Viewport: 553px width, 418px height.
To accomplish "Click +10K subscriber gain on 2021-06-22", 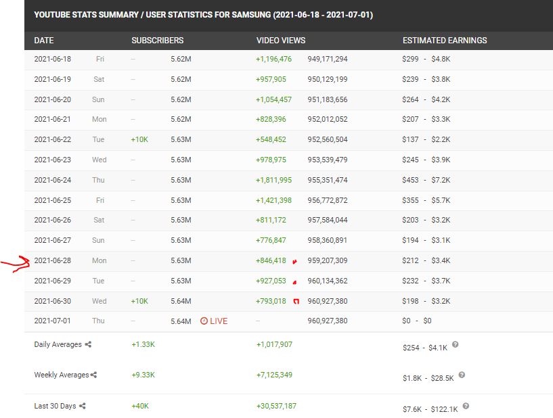I will 139,139.
